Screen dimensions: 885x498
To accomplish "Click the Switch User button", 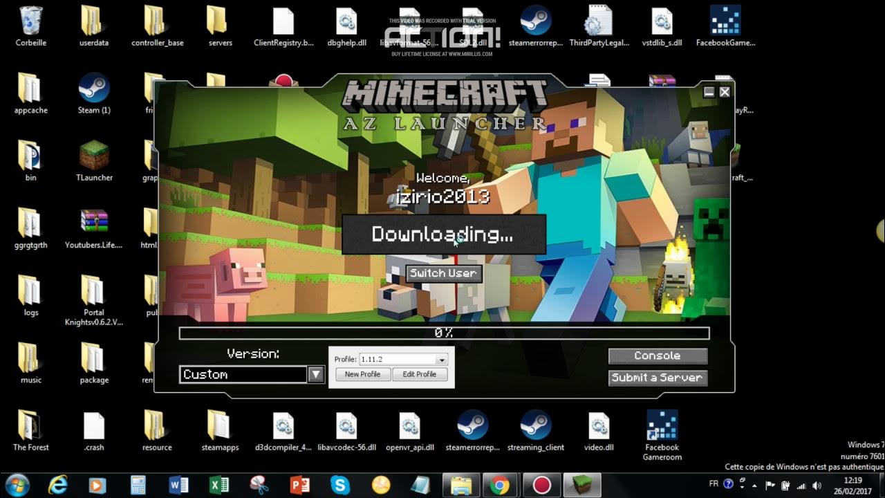I will pyautogui.click(x=443, y=273).
